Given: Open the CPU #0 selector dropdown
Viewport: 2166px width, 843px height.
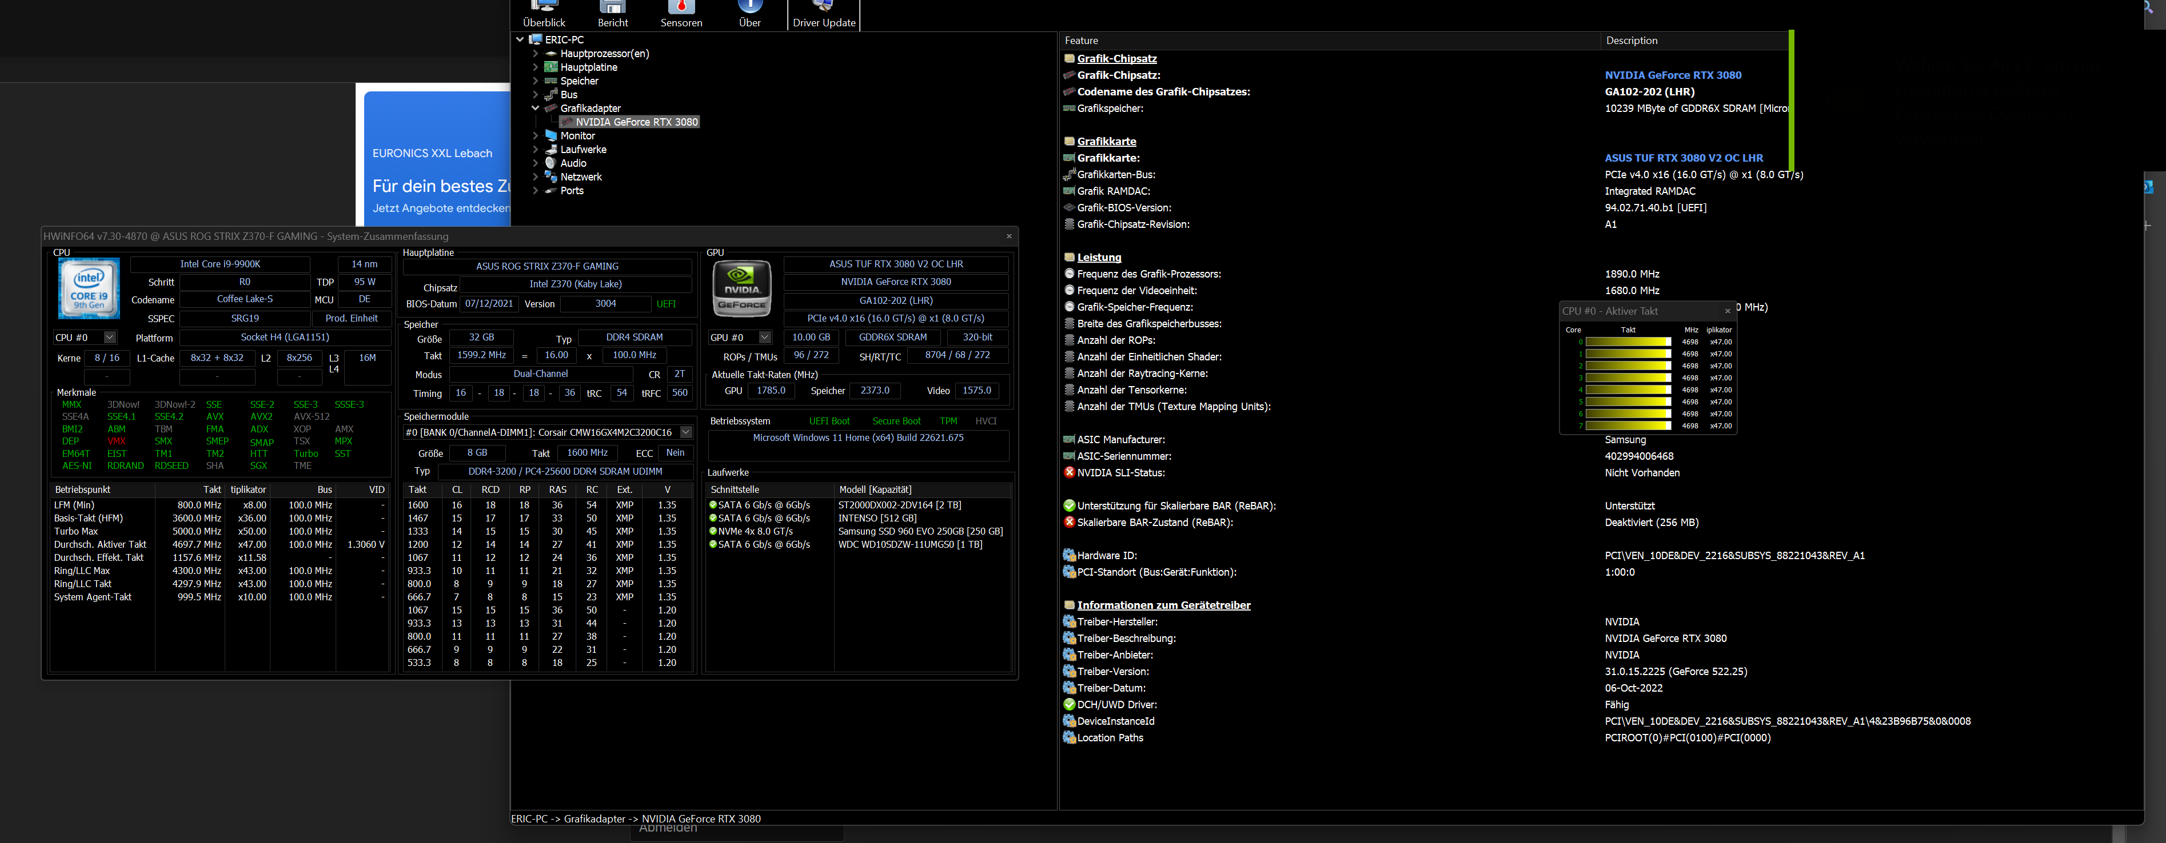Looking at the screenshot, I should (x=109, y=338).
